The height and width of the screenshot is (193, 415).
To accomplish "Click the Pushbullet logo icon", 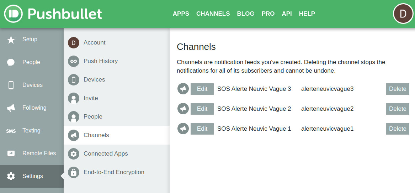I will tap(14, 14).
